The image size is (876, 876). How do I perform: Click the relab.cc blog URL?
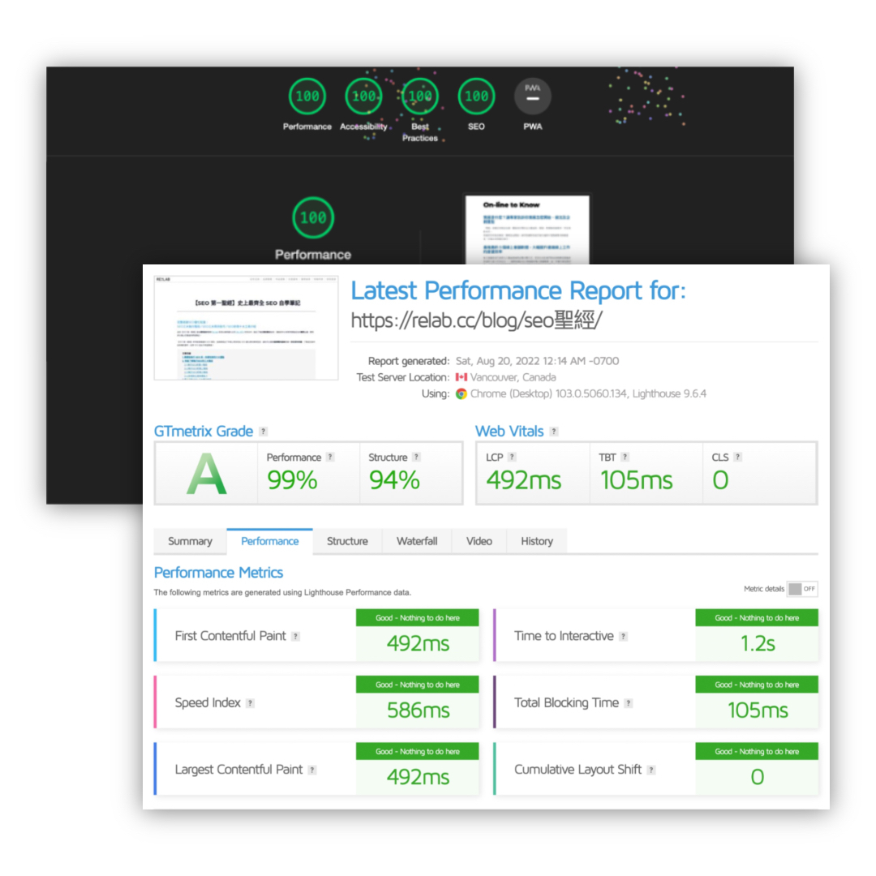click(x=477, y=320)
